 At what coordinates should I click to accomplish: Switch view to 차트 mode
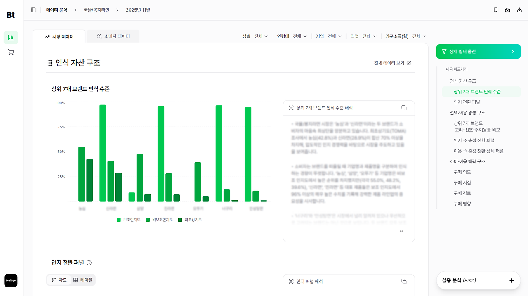[x=59, y=280]
